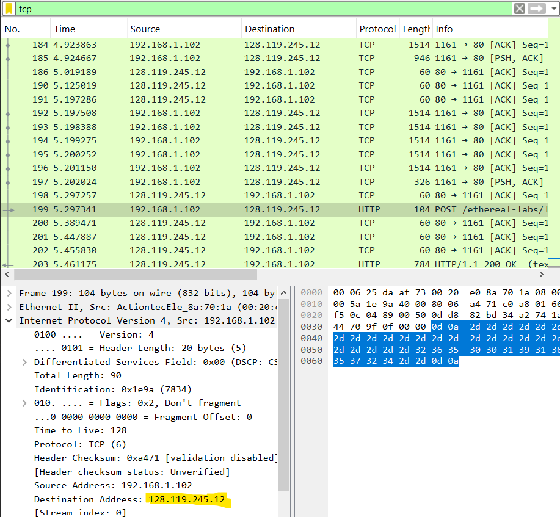
Task: Select packet 186 at time 5.019189
Action: [x=274, y=72]
